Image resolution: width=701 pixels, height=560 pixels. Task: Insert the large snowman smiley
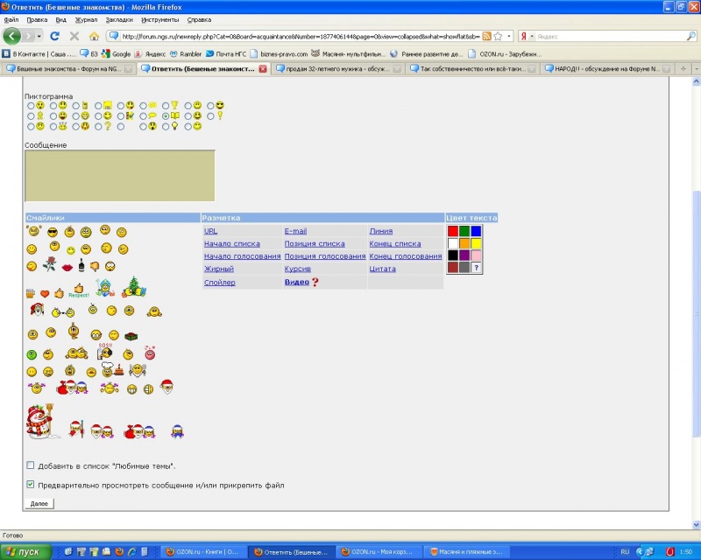point(39,421)
